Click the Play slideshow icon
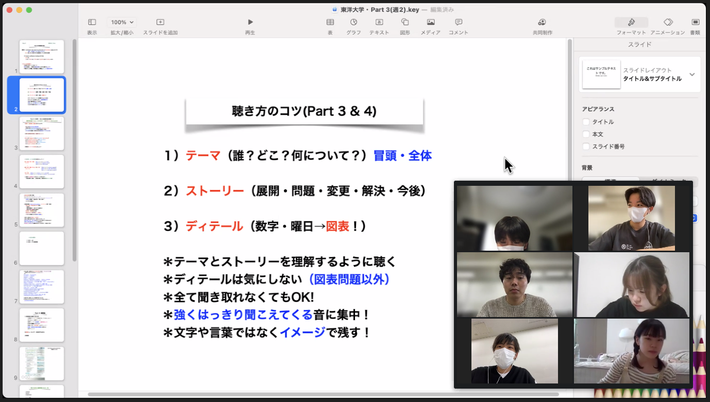The width and height of the screenshot is (710, 402). 250,22
